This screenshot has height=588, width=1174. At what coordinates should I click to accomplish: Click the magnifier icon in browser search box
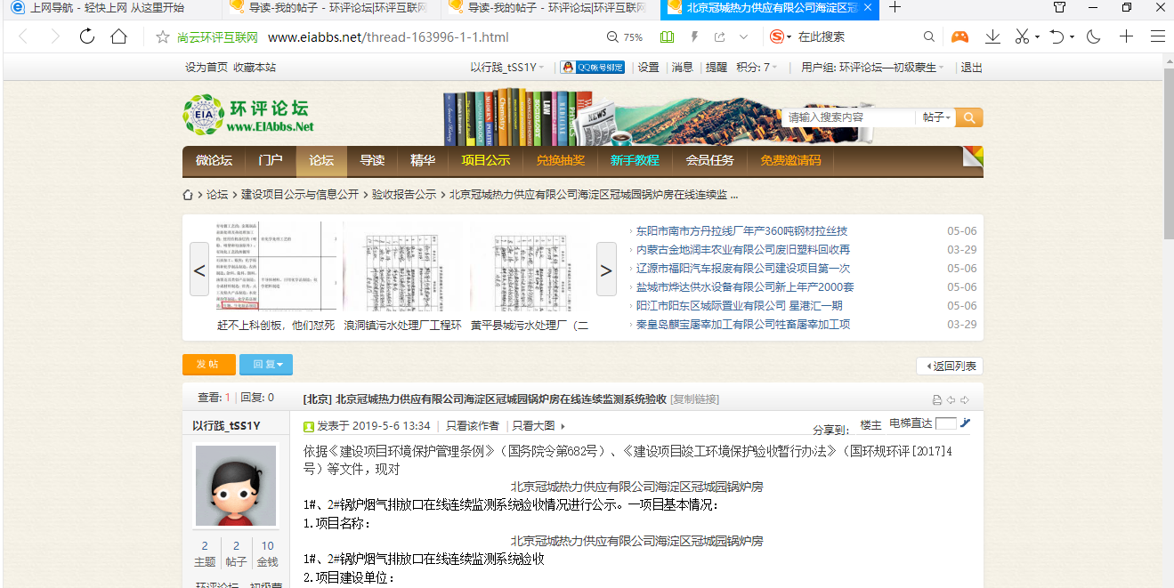point(928,36)
